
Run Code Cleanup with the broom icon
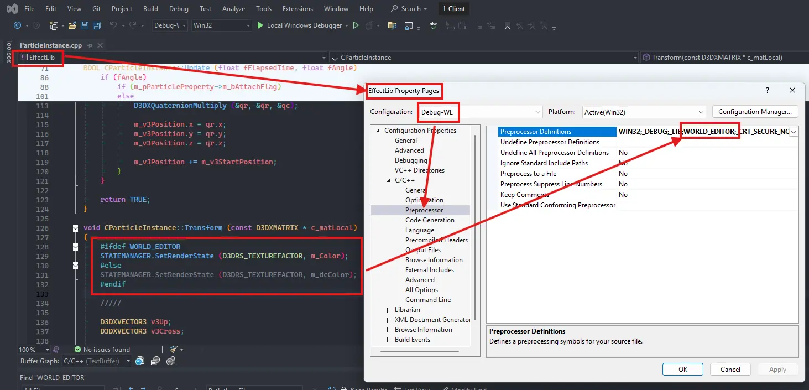click(x=175, y=350)
